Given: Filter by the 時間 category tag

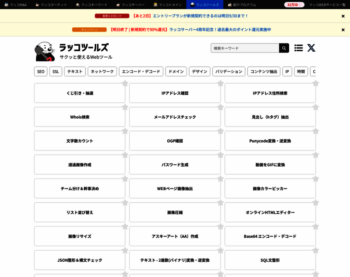Looking at the screenshot, I should point(301,72).
